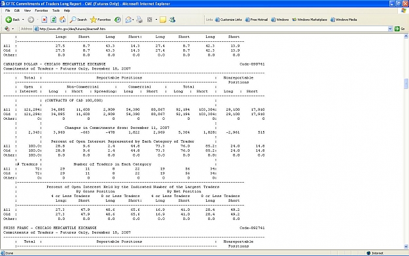Click the toolbar icon left of Address
This screenshot has height=256, width=409.
(7, 29)
